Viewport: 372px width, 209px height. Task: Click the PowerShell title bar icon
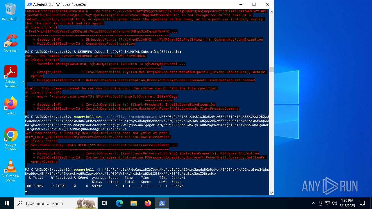29,4
